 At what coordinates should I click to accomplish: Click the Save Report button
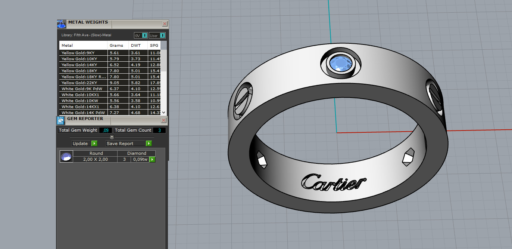pos(126,144)
